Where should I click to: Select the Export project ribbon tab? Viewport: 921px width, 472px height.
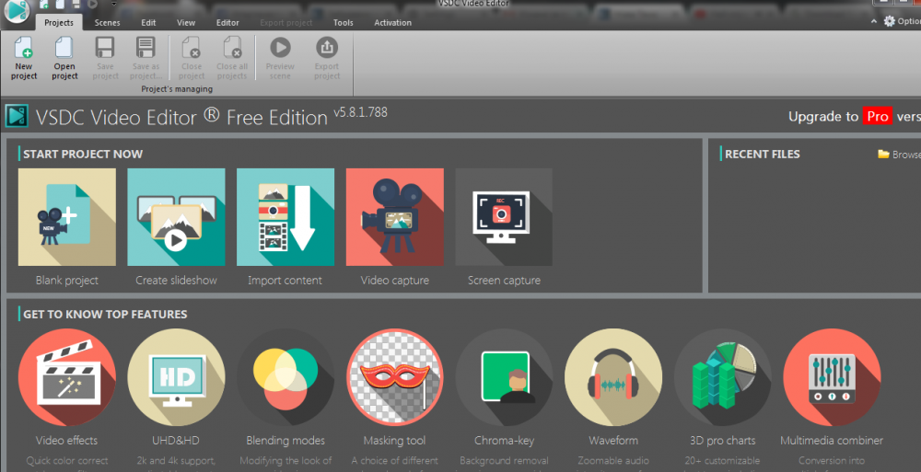(x=286, y=22)
